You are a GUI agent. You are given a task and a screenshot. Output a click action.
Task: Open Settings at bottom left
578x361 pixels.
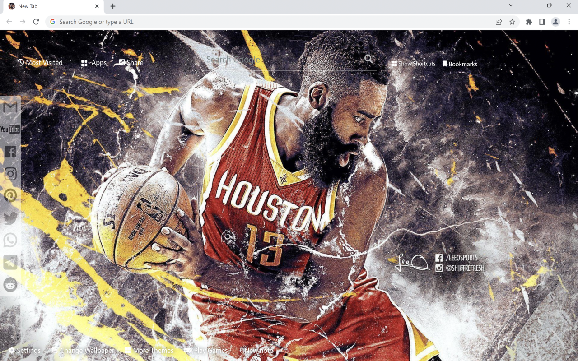(24, 350)
